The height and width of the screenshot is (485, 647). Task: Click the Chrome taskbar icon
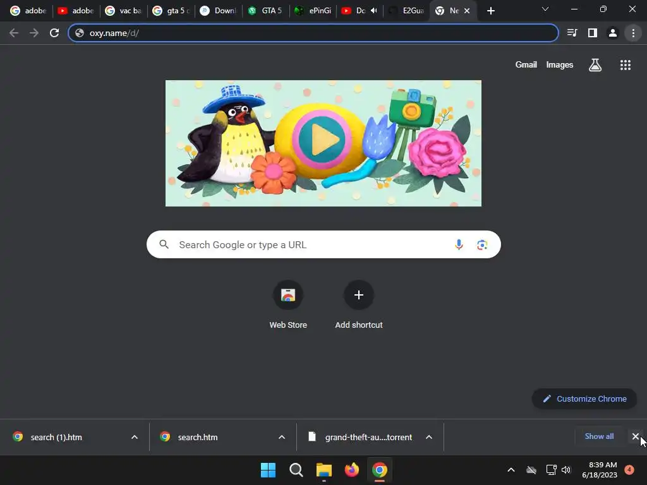(x=380, y=470)
